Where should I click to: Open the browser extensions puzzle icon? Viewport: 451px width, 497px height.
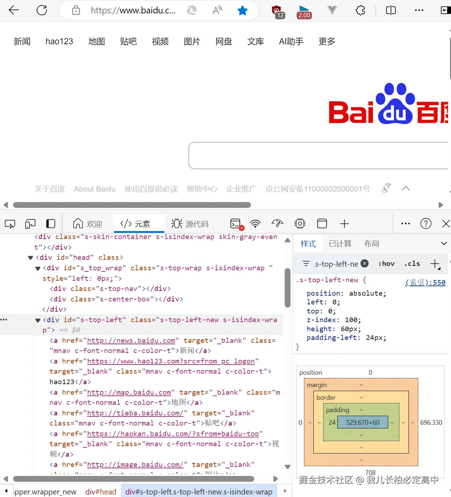pos(360,10)
